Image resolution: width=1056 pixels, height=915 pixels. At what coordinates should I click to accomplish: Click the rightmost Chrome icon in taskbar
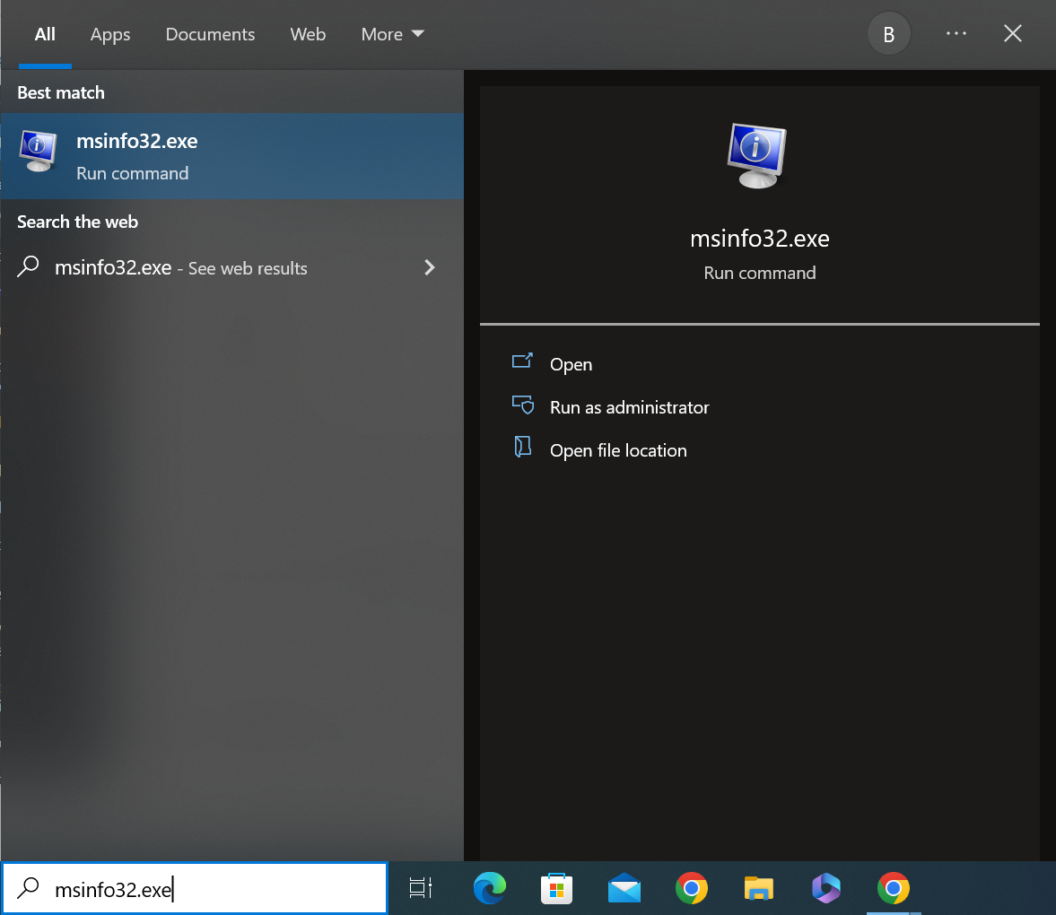pyautogui.click(x=893, y=888)
